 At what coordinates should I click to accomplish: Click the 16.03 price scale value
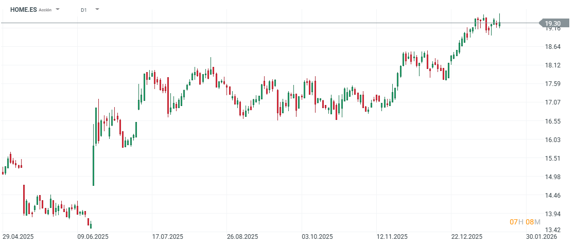click(x=553, y=140)
